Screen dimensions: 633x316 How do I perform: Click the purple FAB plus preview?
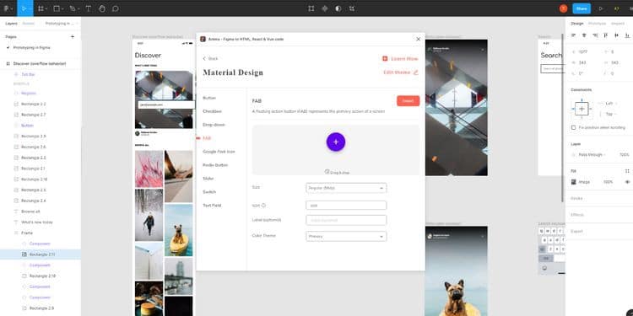(336, 142)
